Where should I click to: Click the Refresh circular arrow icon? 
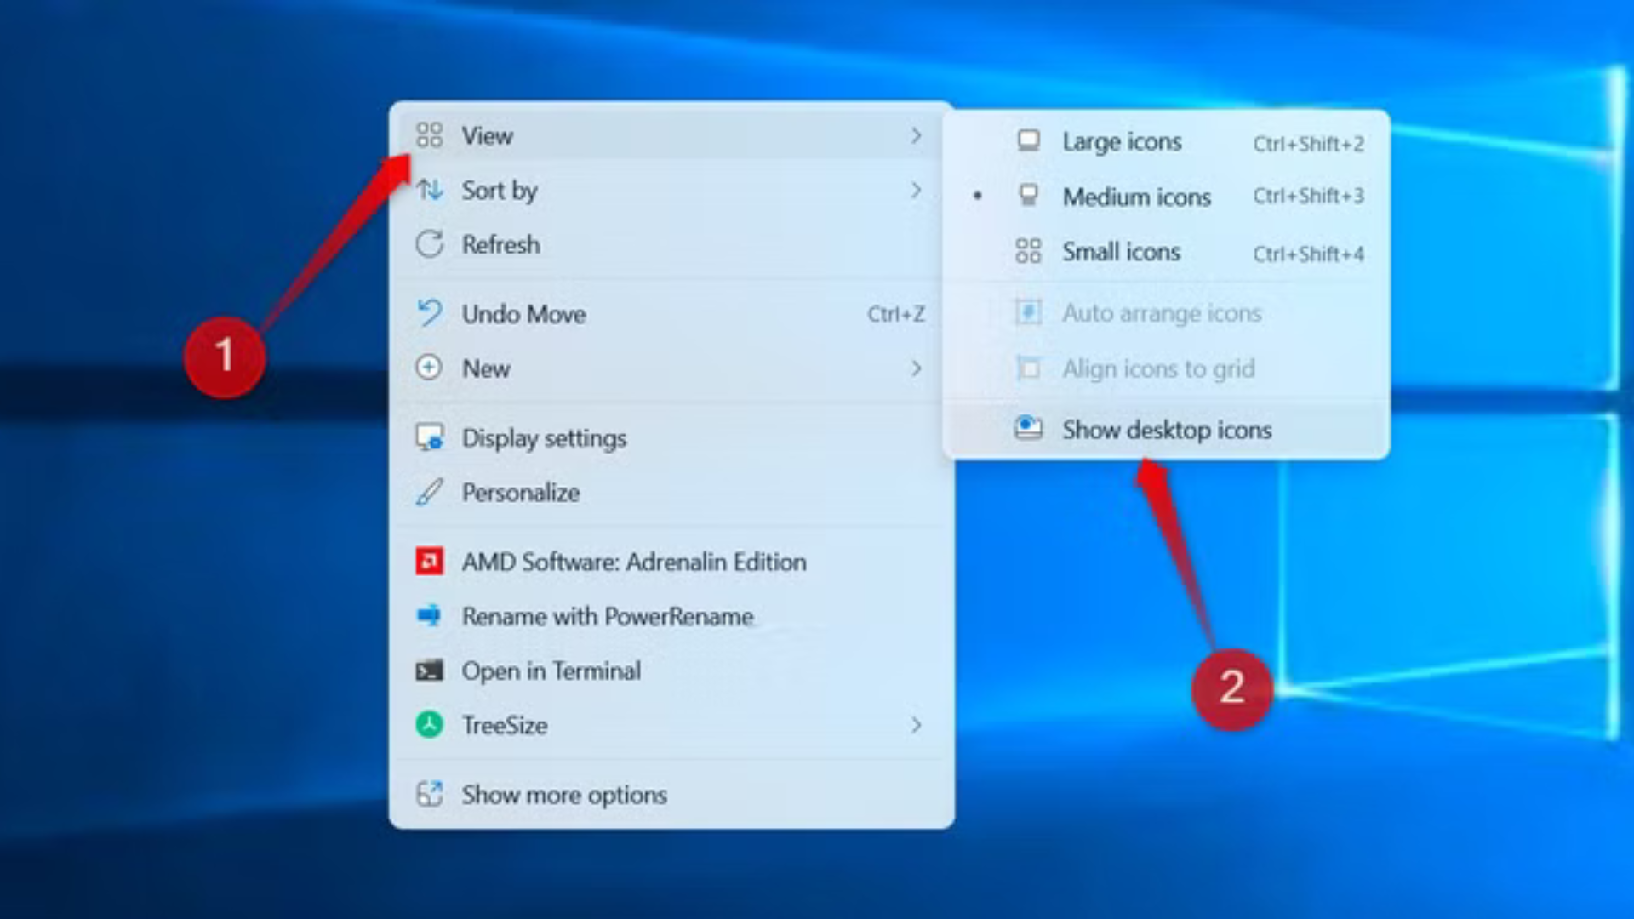click(x=430, y=245)
